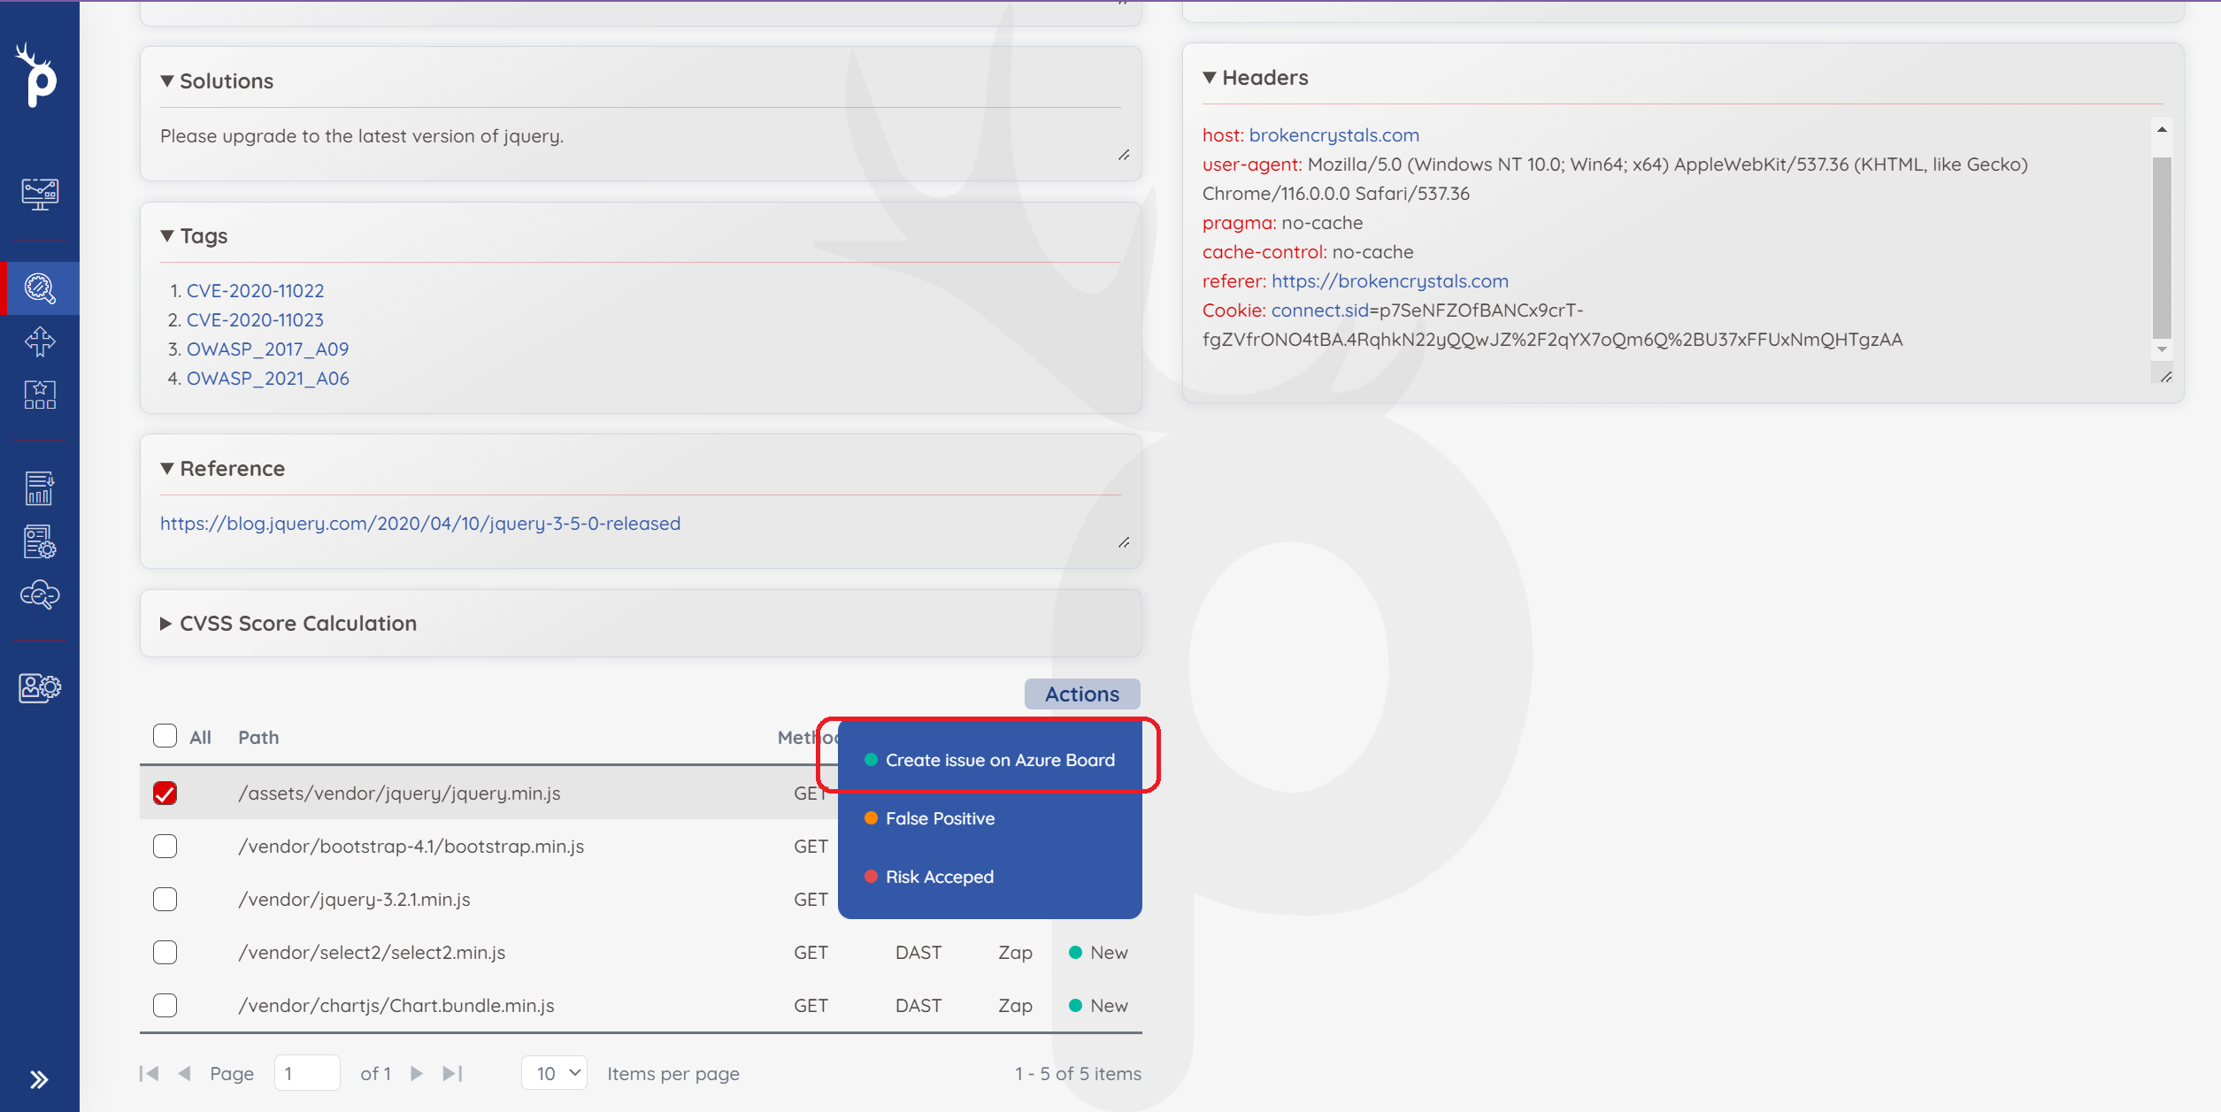The height and width of the screenshot is (1112, 2221).
Task: Toggle the All rows checkbox
Action: point(165,736)
